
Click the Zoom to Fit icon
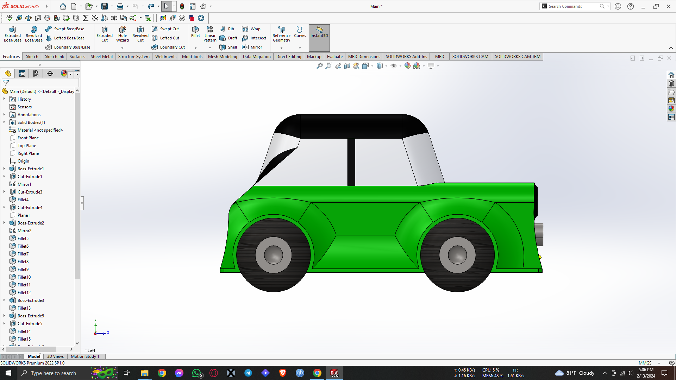click(320, 66)
